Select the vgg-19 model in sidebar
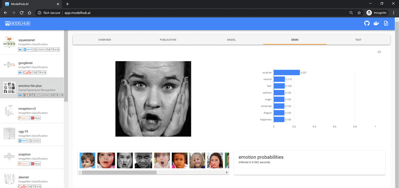The image size is (399, 188). point(32,135)
